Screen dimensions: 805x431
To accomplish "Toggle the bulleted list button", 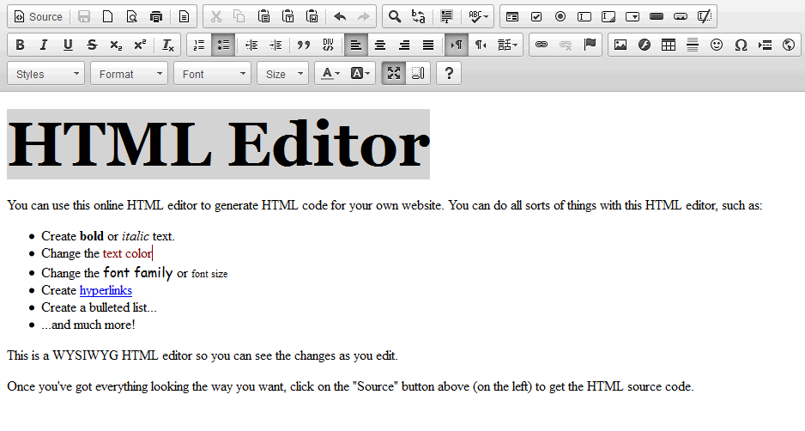I will [223, 46].
